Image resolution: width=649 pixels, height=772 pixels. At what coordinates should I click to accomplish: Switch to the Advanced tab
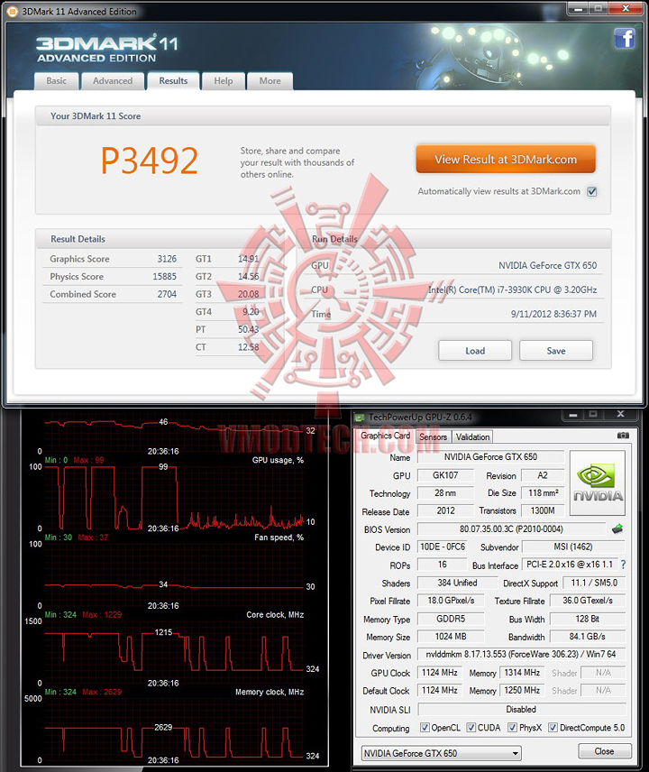[113, 81]
